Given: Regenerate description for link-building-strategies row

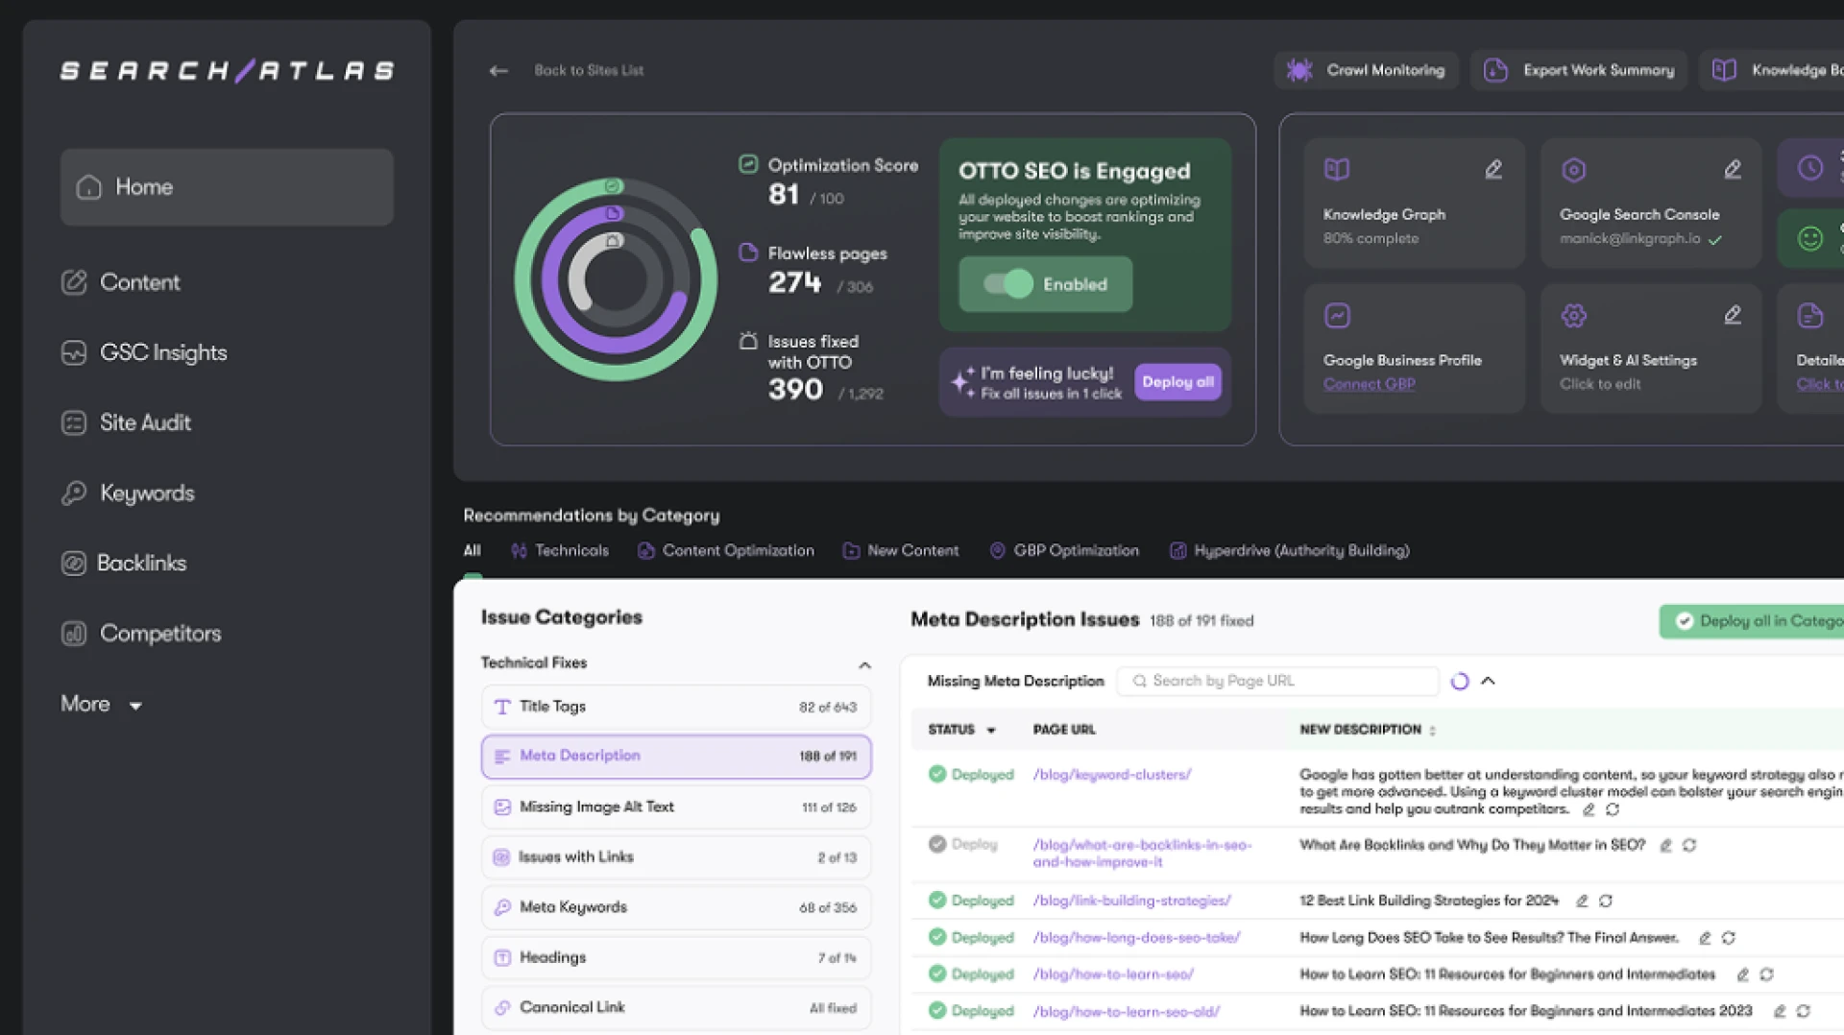Looking at the screenshot, I should click(1606, 901).
